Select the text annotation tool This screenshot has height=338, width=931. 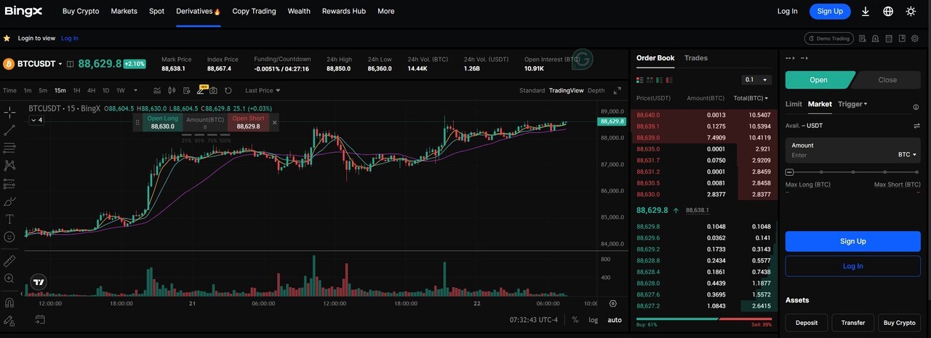(x=9, y=219)
